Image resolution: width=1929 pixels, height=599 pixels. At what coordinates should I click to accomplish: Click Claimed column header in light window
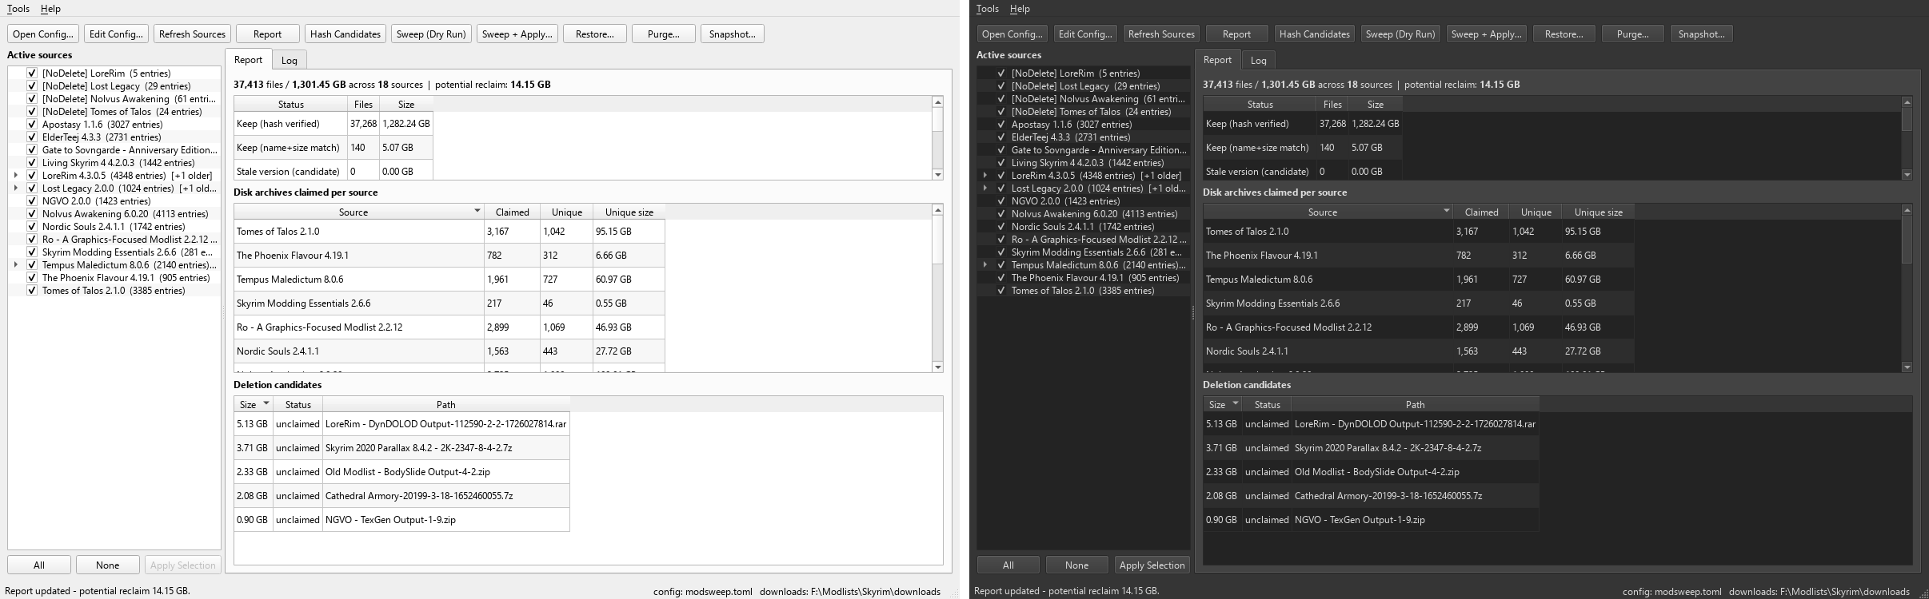pyautogui.click(x=512, y=212)
